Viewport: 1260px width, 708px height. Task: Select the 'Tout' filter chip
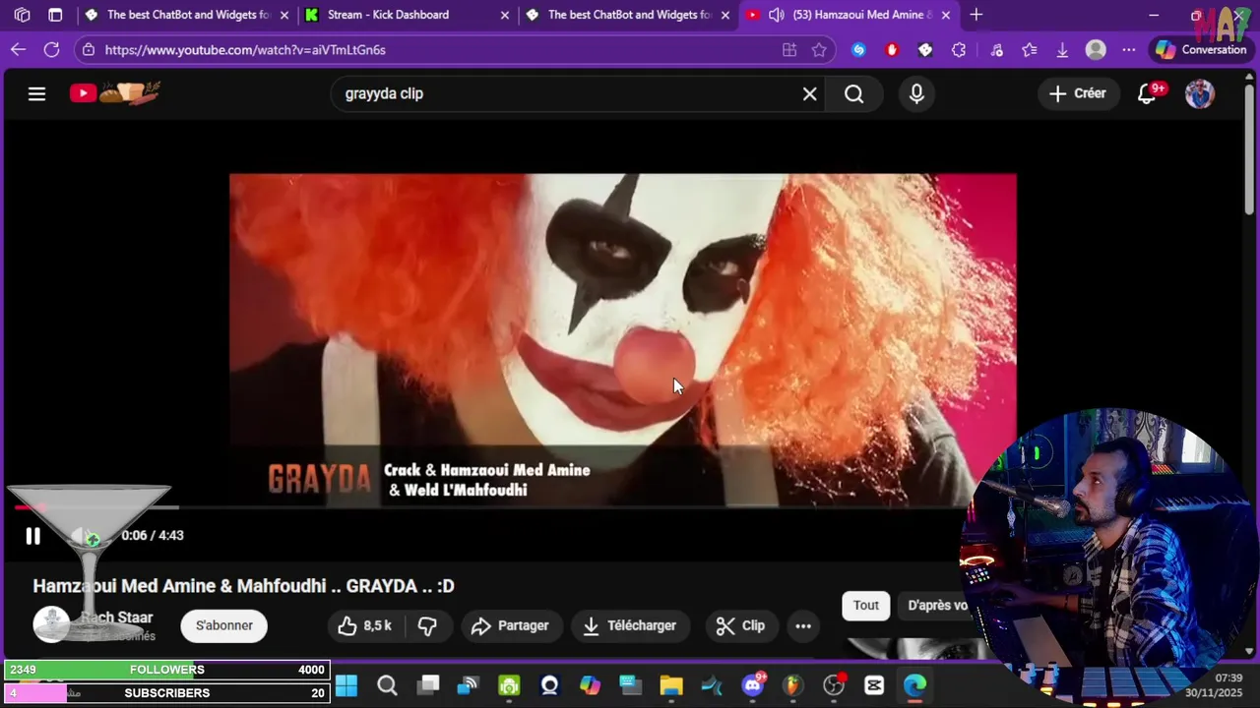(x=865, y=606)
